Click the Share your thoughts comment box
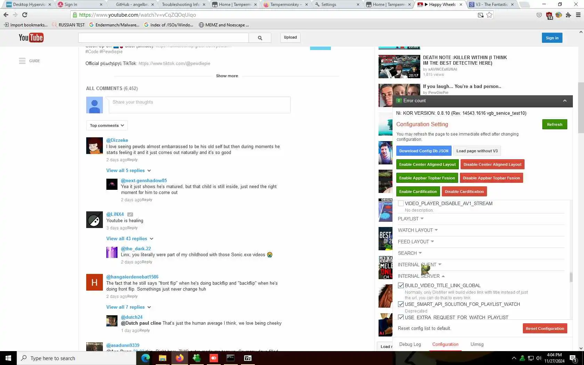584x365 pixels. tap(200, 105)
